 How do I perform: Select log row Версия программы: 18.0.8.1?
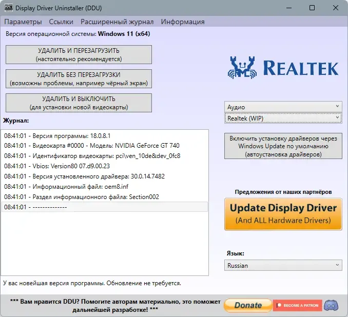[x=105, y=136]
